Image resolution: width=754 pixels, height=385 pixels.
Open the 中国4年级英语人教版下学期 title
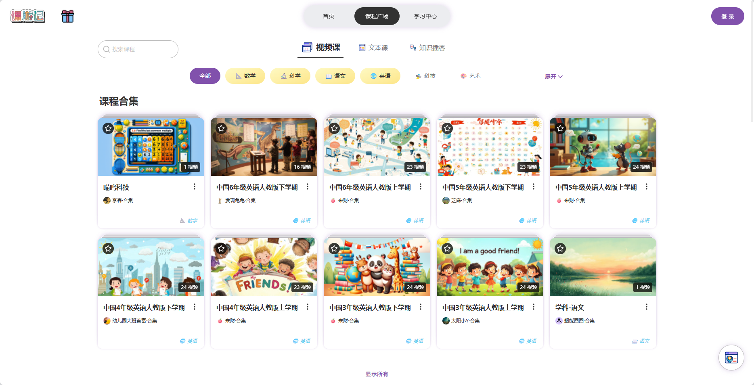point(144,308)
